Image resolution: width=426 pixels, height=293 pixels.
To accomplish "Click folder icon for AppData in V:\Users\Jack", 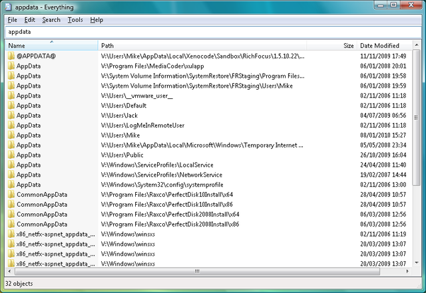I will tap(11, 116).
